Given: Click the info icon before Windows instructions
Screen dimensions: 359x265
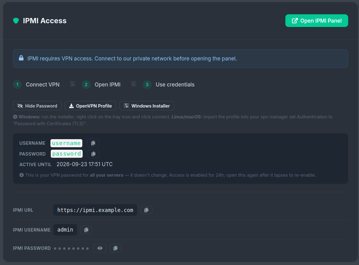Looking at the screenshot, I should 15,117.
